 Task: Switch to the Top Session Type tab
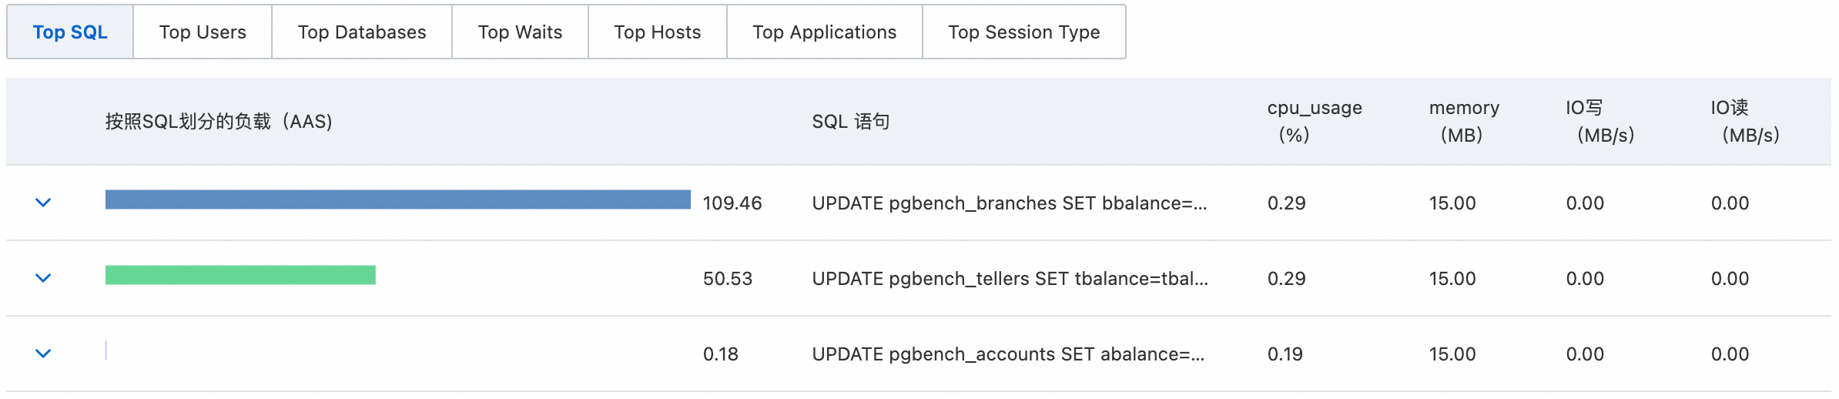pyautogui.click(x=1023, y=32)
